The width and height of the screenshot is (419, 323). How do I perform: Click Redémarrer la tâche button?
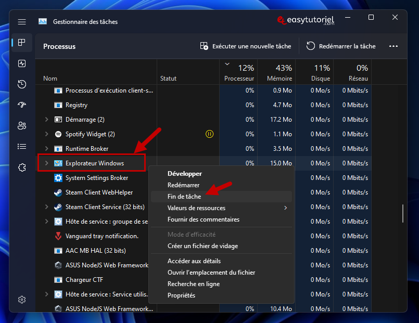click(x=341, y=46)
